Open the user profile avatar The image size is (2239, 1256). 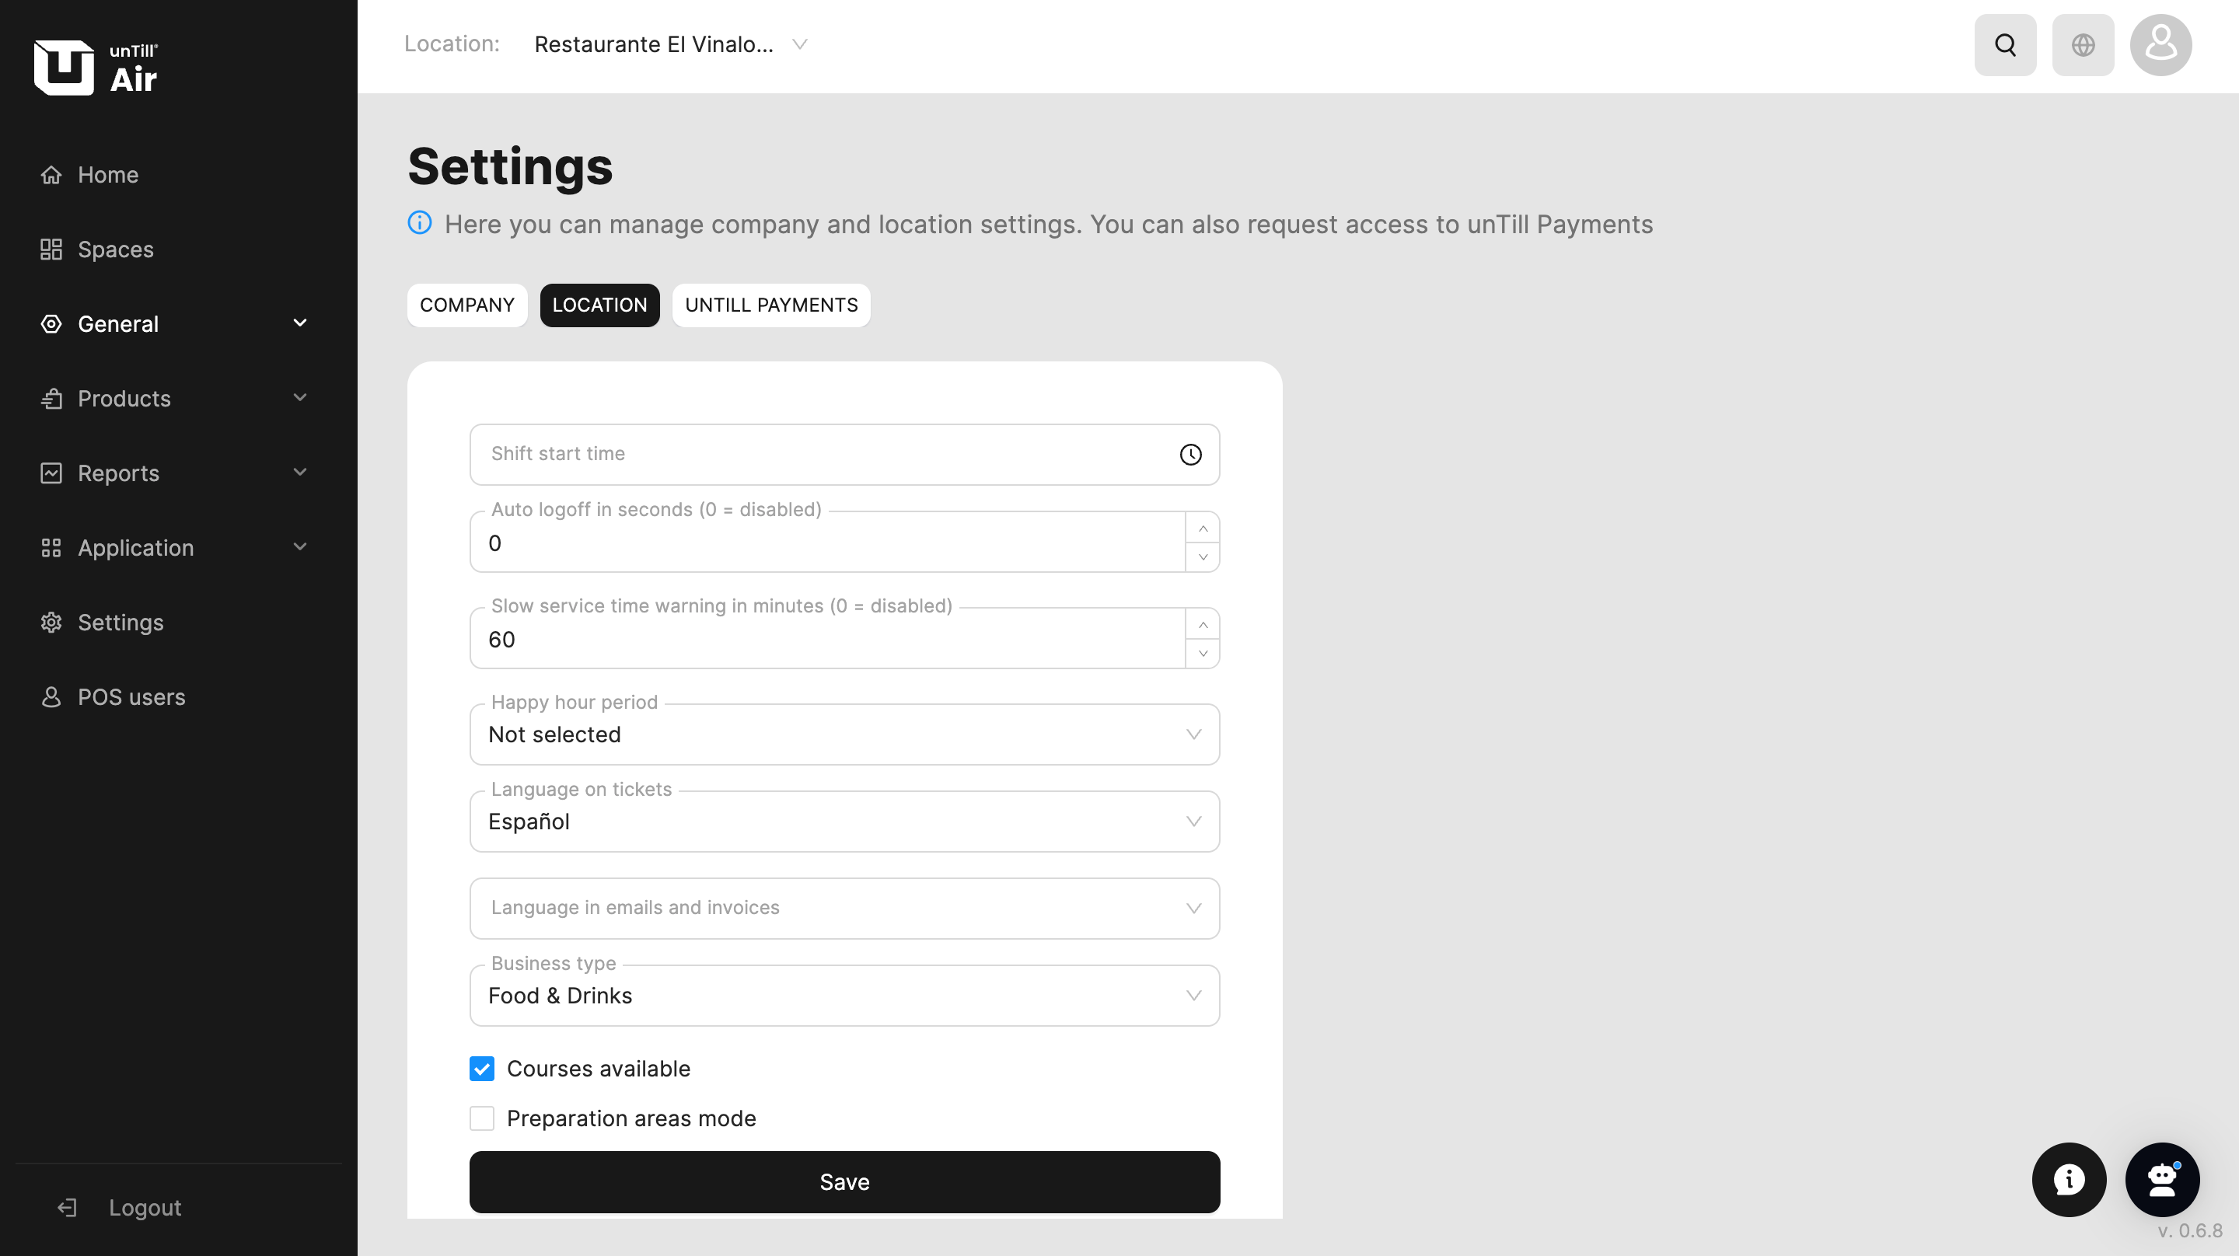(2160, 45)
